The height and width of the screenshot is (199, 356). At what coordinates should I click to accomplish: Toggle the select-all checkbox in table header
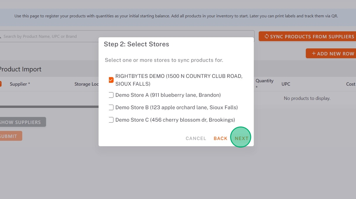coord(0,84)
